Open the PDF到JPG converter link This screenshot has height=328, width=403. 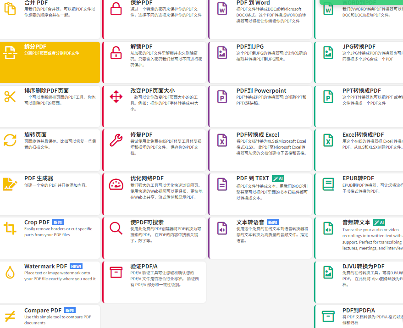coord(250,47)
